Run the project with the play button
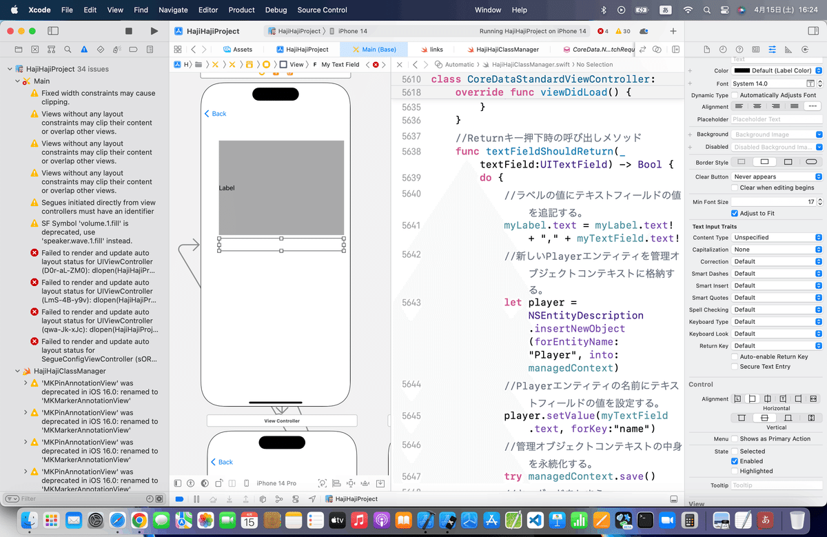The width and height of the screenshot is (827, 537). click(154, 31)
